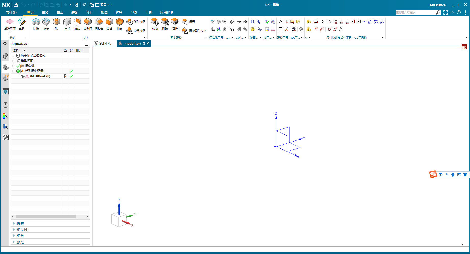The image size is (470, 254).
Task: Expand the 搜索 section
Action: tap(14, 223)
